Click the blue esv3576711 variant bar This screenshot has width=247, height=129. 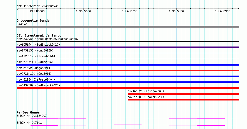128,65
